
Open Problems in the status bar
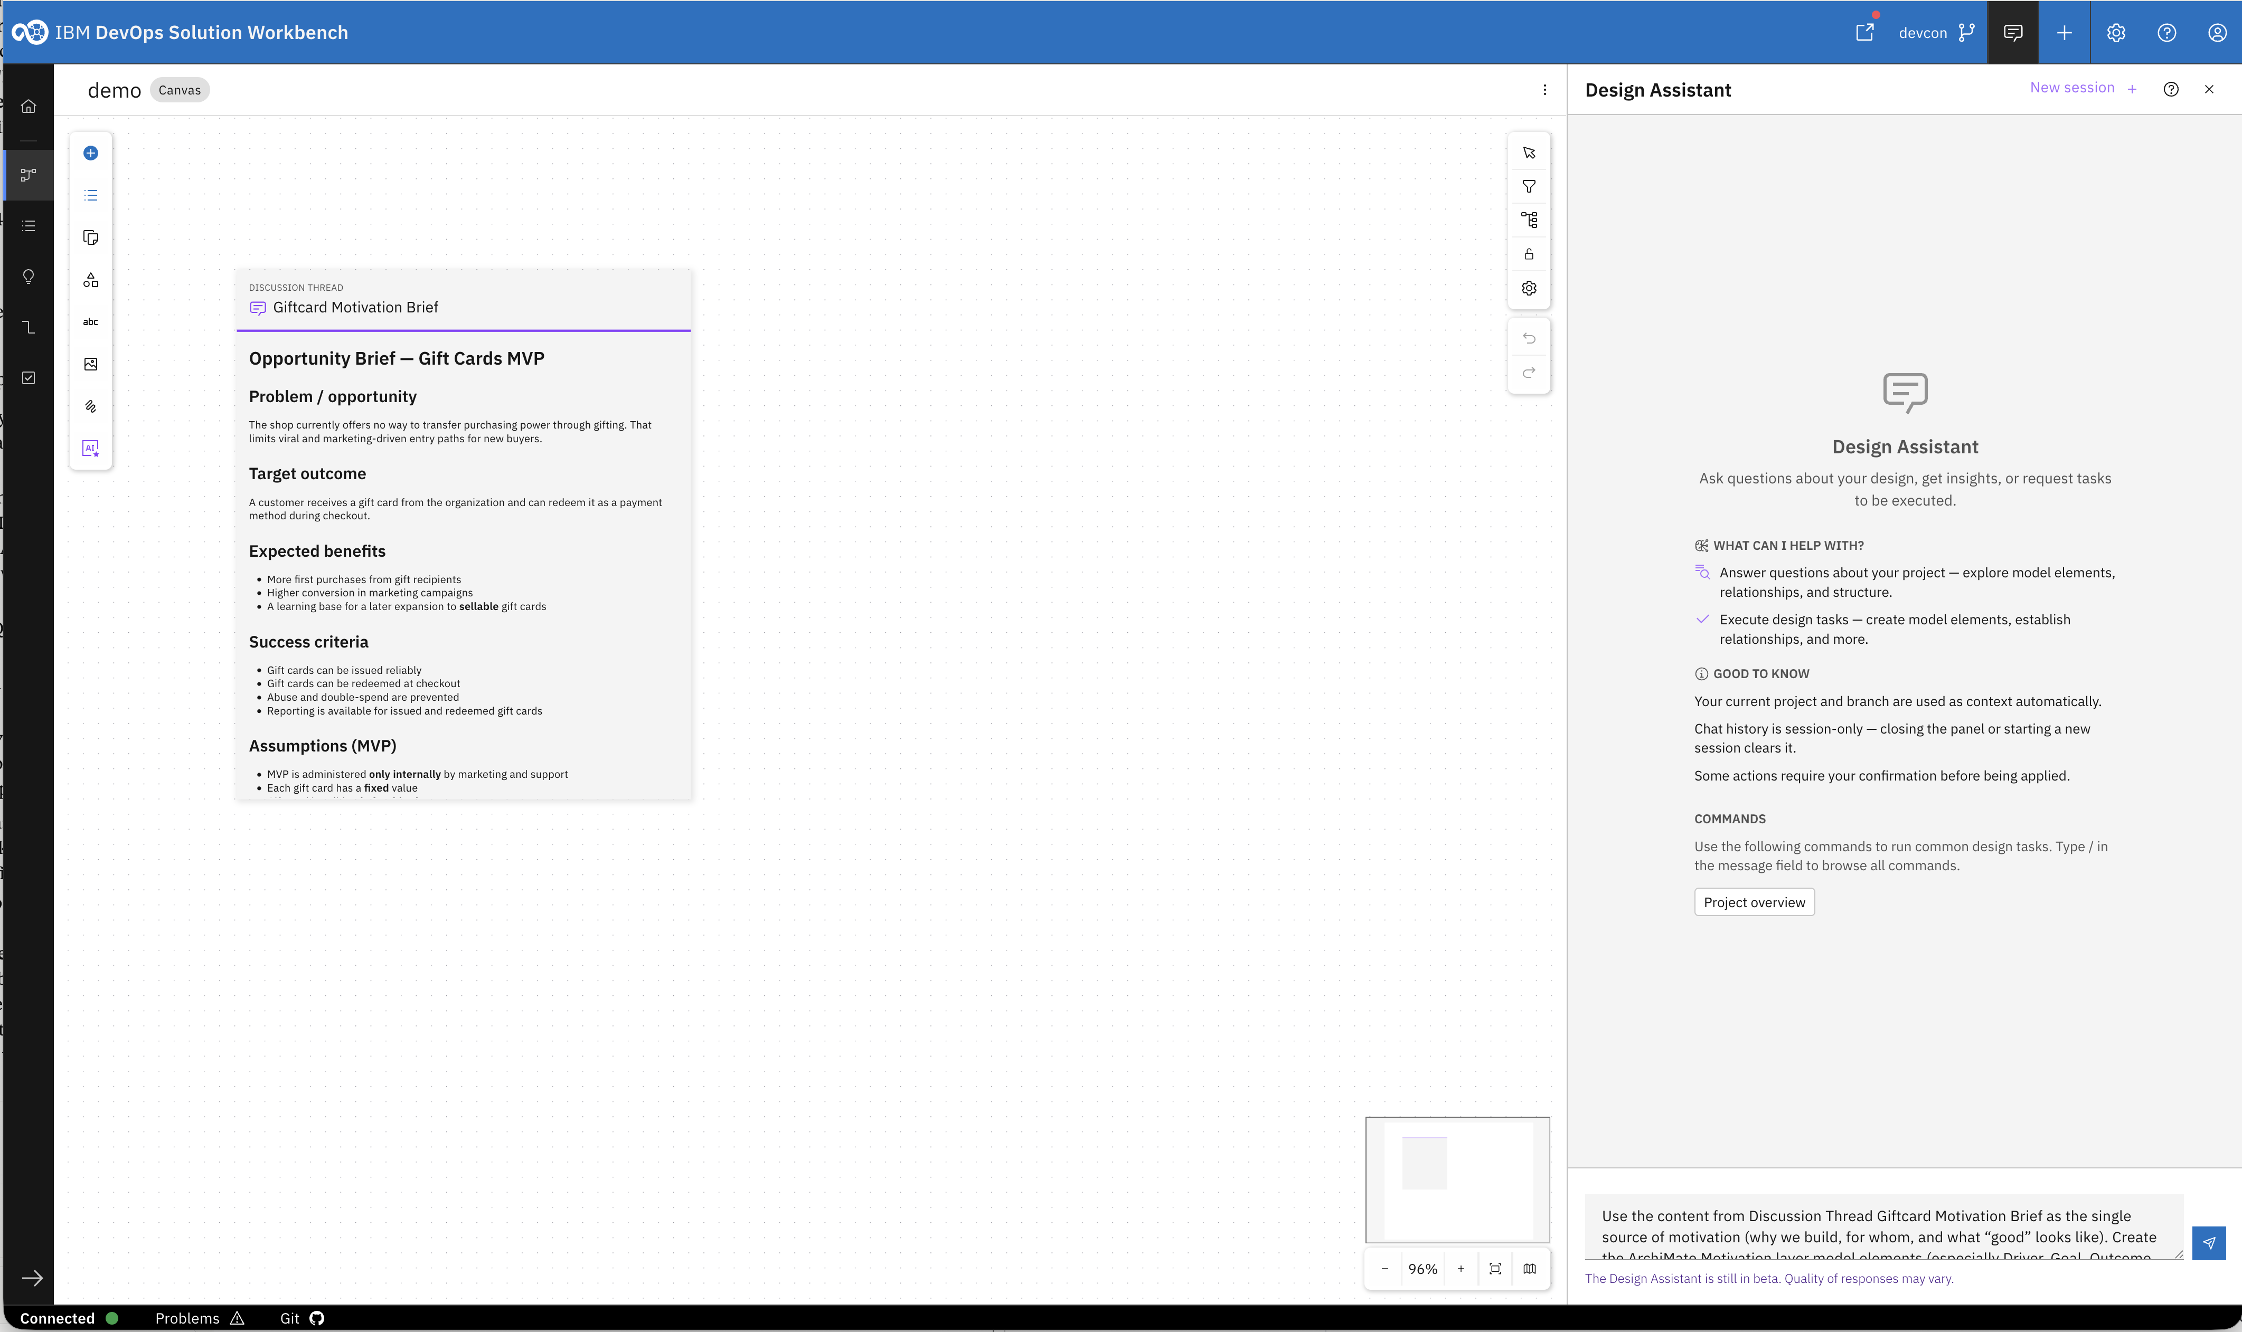point(199,1318)
